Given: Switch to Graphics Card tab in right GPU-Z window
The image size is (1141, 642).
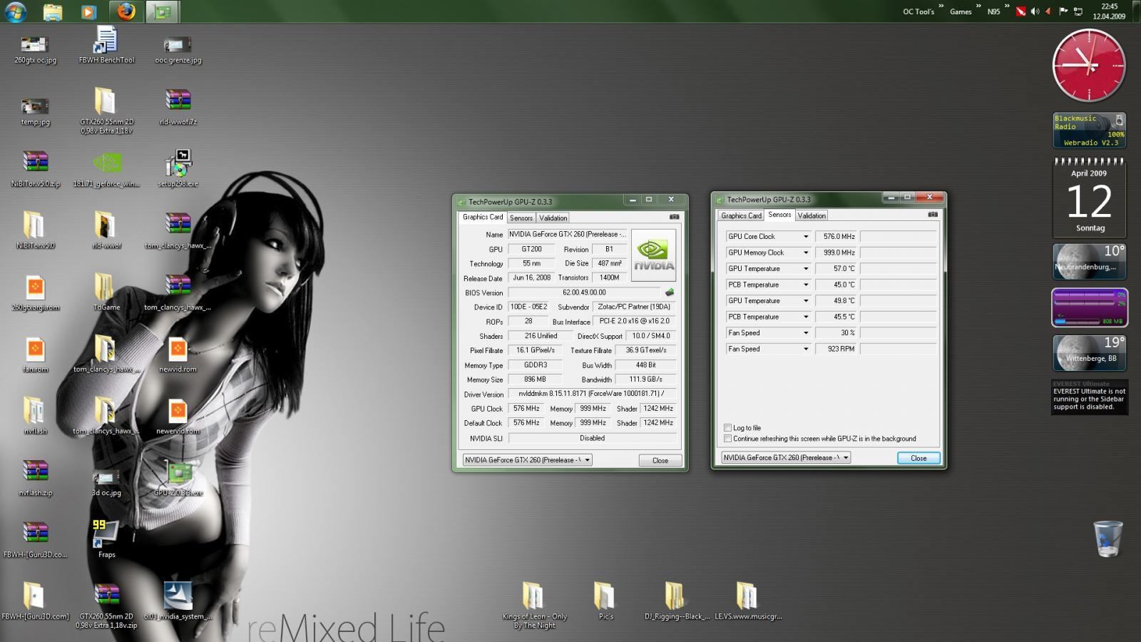Looking at the screenshot, I should pyautogui.click(x=741, y=215).
